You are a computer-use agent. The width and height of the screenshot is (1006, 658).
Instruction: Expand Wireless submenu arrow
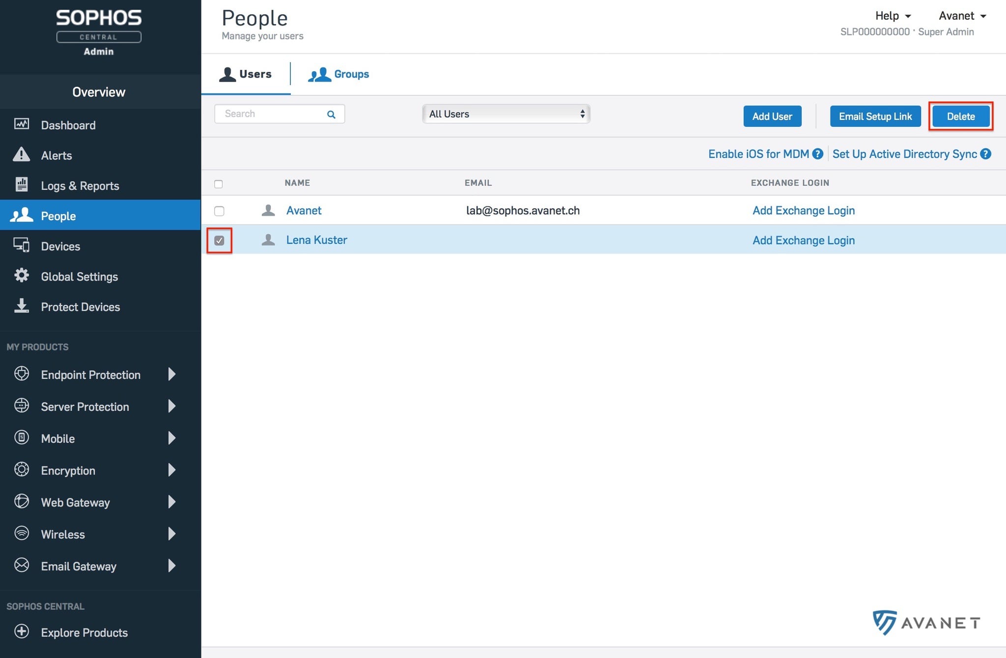click(x=172, y=534)
